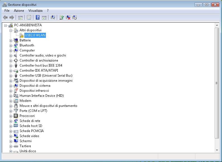Open the Azione menu
The image size is (222, 162).
click(x=19, y=11)
